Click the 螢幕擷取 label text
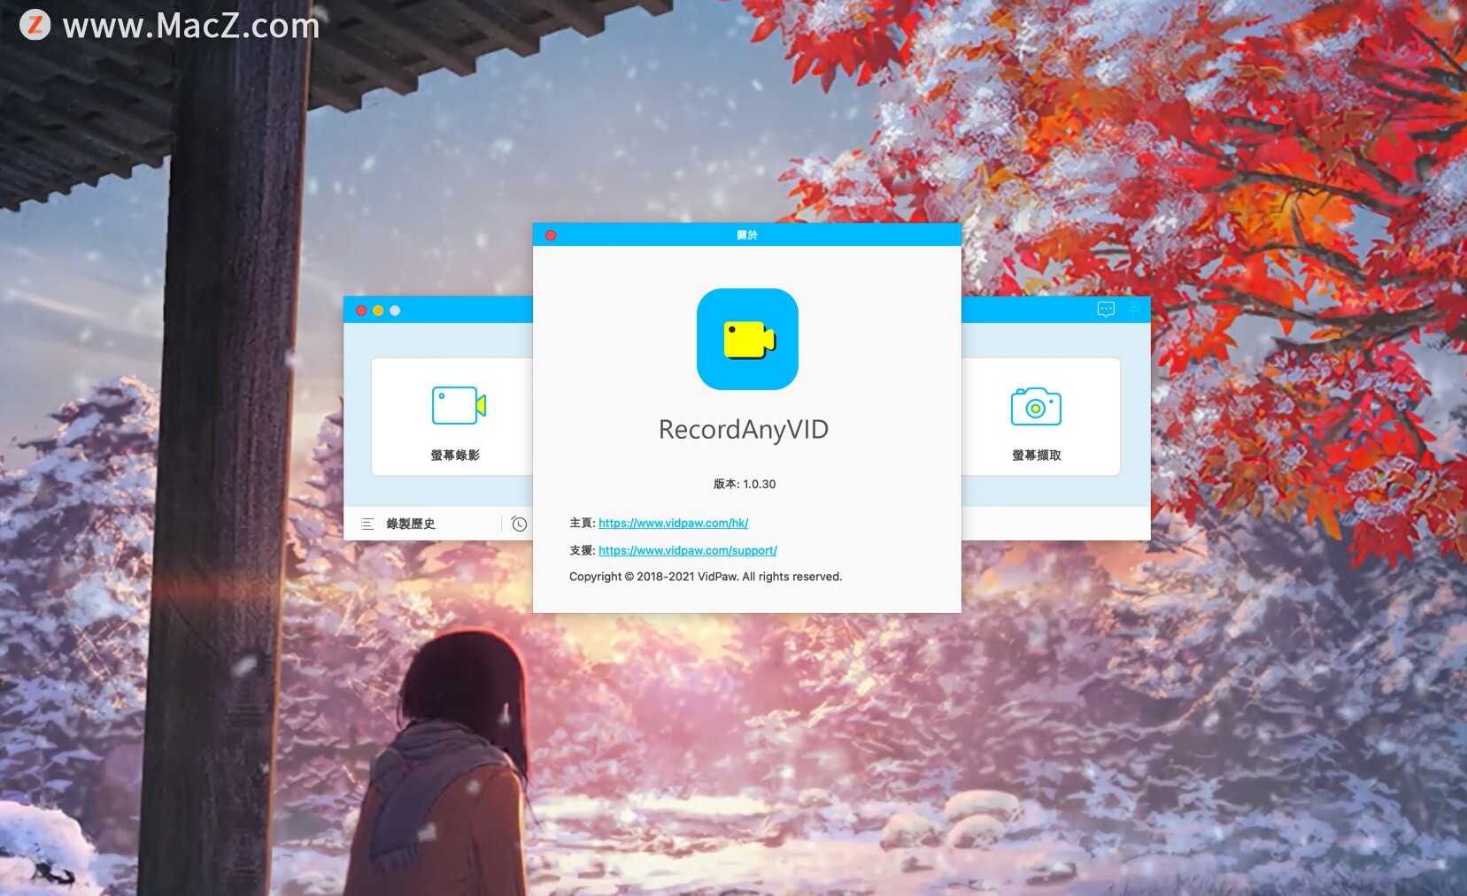 pos(1037,455)
